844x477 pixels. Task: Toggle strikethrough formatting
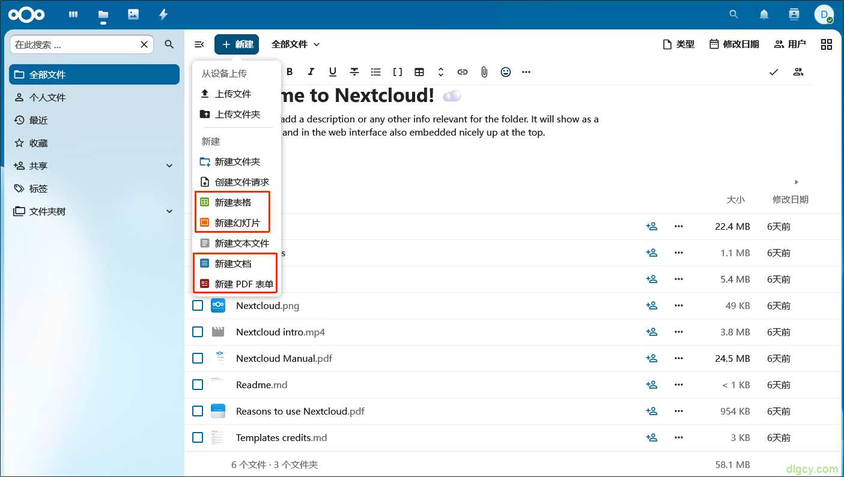[x=354, y=72]
